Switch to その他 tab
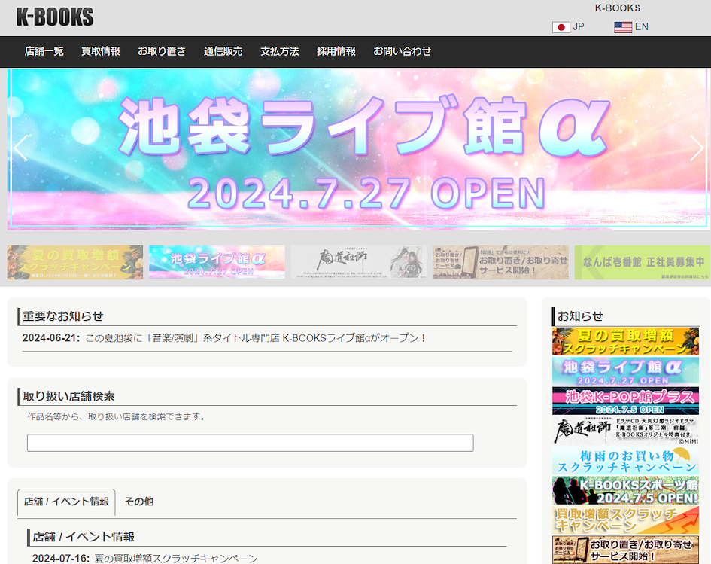The image size is (711, 564). coord(139,502)
